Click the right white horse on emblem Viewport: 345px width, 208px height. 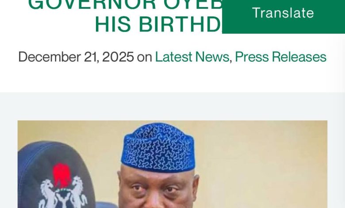tap(78, 193)
